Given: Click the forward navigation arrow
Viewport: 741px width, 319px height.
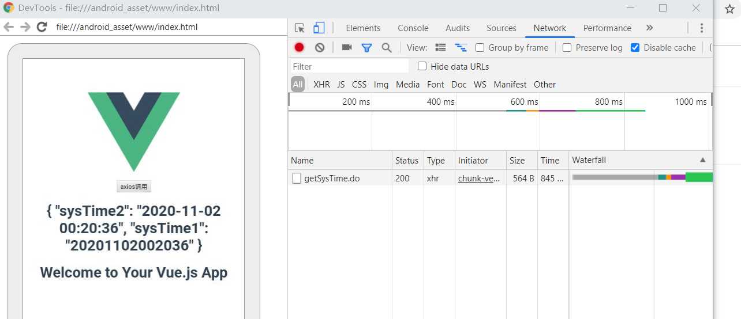Looking at the screenshot, I should [25, 27].
